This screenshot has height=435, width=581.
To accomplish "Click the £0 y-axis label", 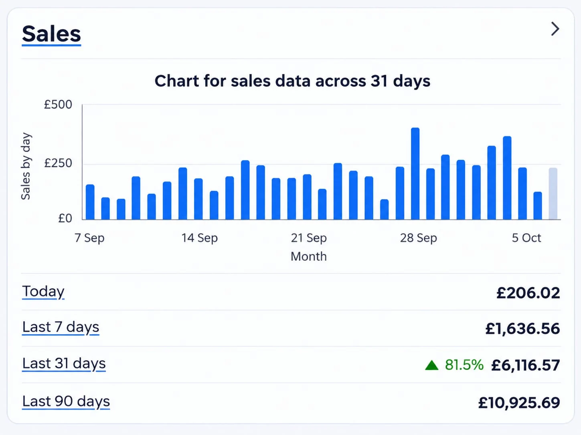I will click(x=65, y=218).
